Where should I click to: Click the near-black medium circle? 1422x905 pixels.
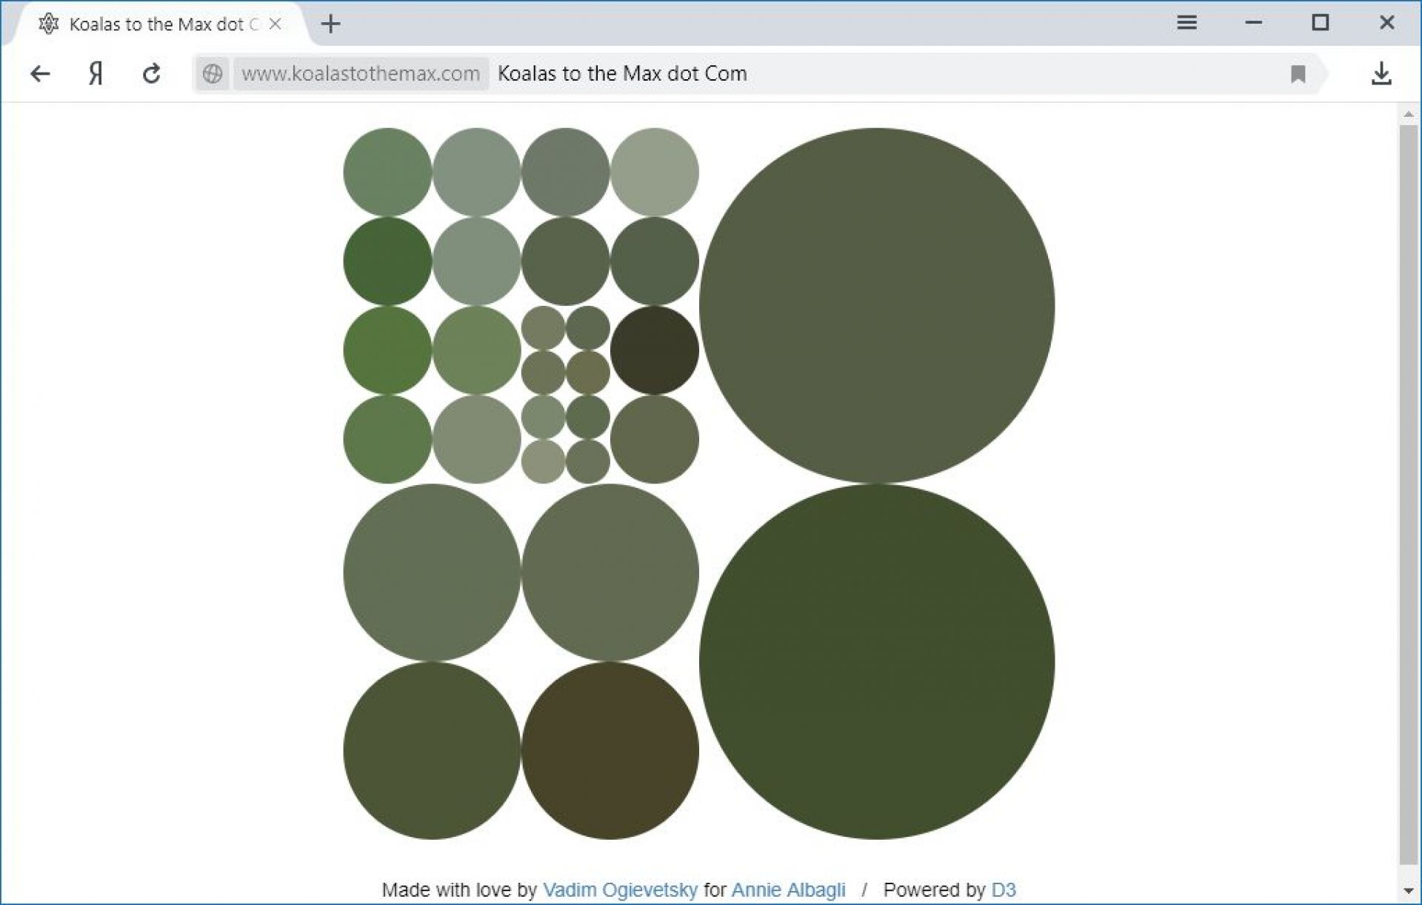pos(654,350)
